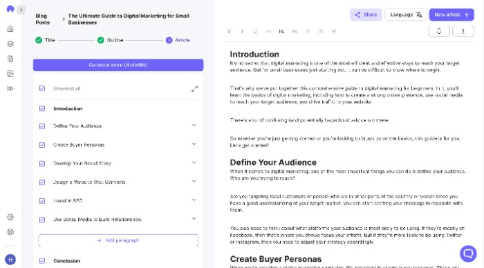
Task: Click the Create Buyer Personas article heading
Action: point(276,259)
